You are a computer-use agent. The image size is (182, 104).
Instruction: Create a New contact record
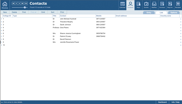[x=5, y=12]
